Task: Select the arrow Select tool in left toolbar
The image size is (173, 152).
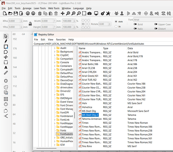Action: 6,36
